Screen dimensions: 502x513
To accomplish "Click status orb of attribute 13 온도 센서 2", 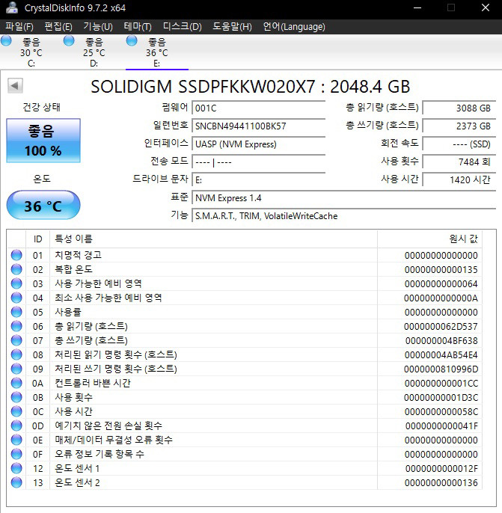I will click(x=16, y=482).
